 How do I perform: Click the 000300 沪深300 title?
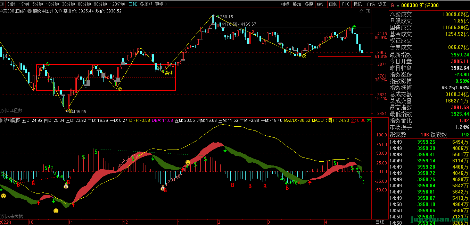(420, 5)
